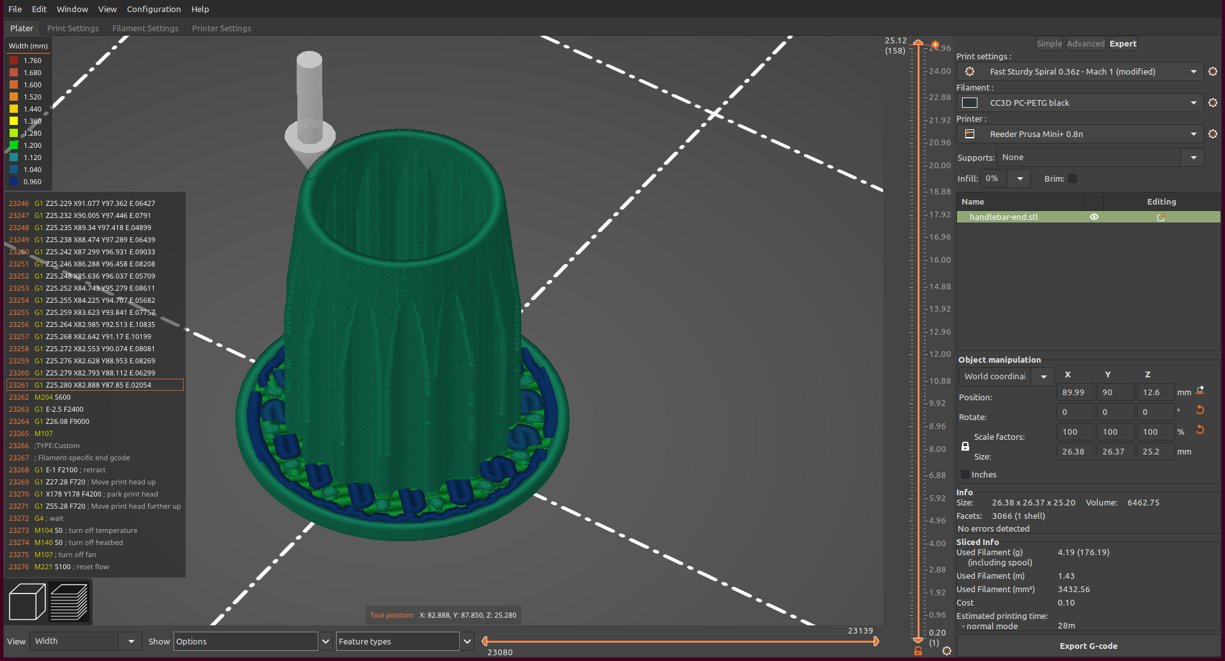Switch to the Print Settings tab
Screen dimensions: 1225x661
(73, 28)
